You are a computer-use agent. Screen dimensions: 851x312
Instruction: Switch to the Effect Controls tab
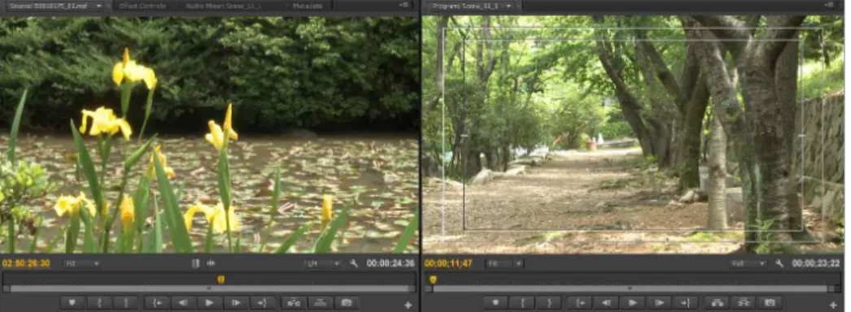click(142, 6)
